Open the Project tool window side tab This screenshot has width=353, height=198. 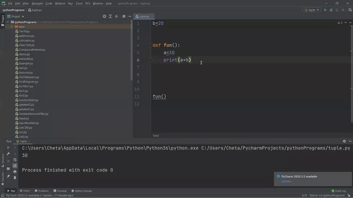tap(2, 20)
